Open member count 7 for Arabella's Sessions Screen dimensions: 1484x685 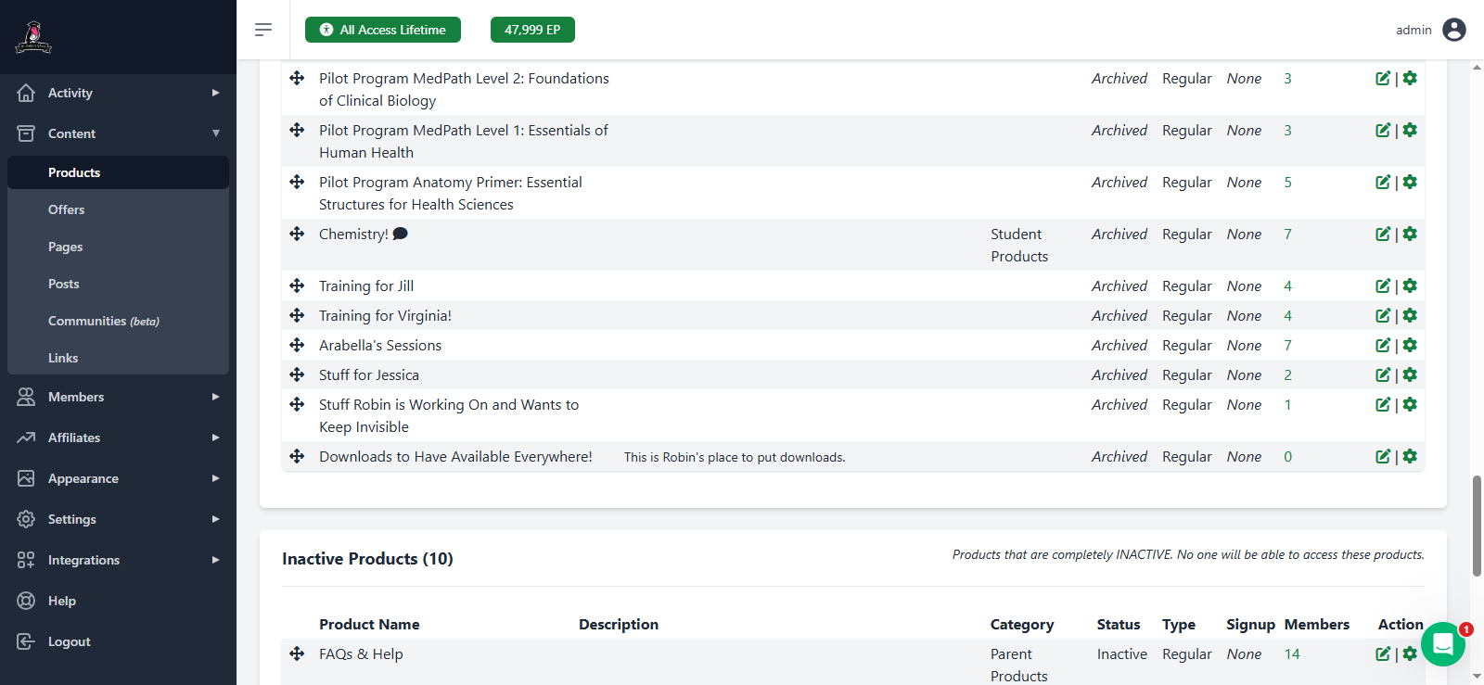1287,346
